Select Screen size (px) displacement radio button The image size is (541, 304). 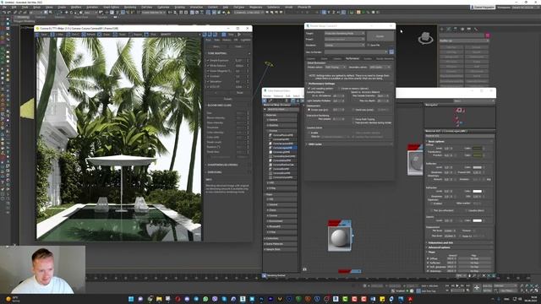pyautogui.click(x=309, y=110)
